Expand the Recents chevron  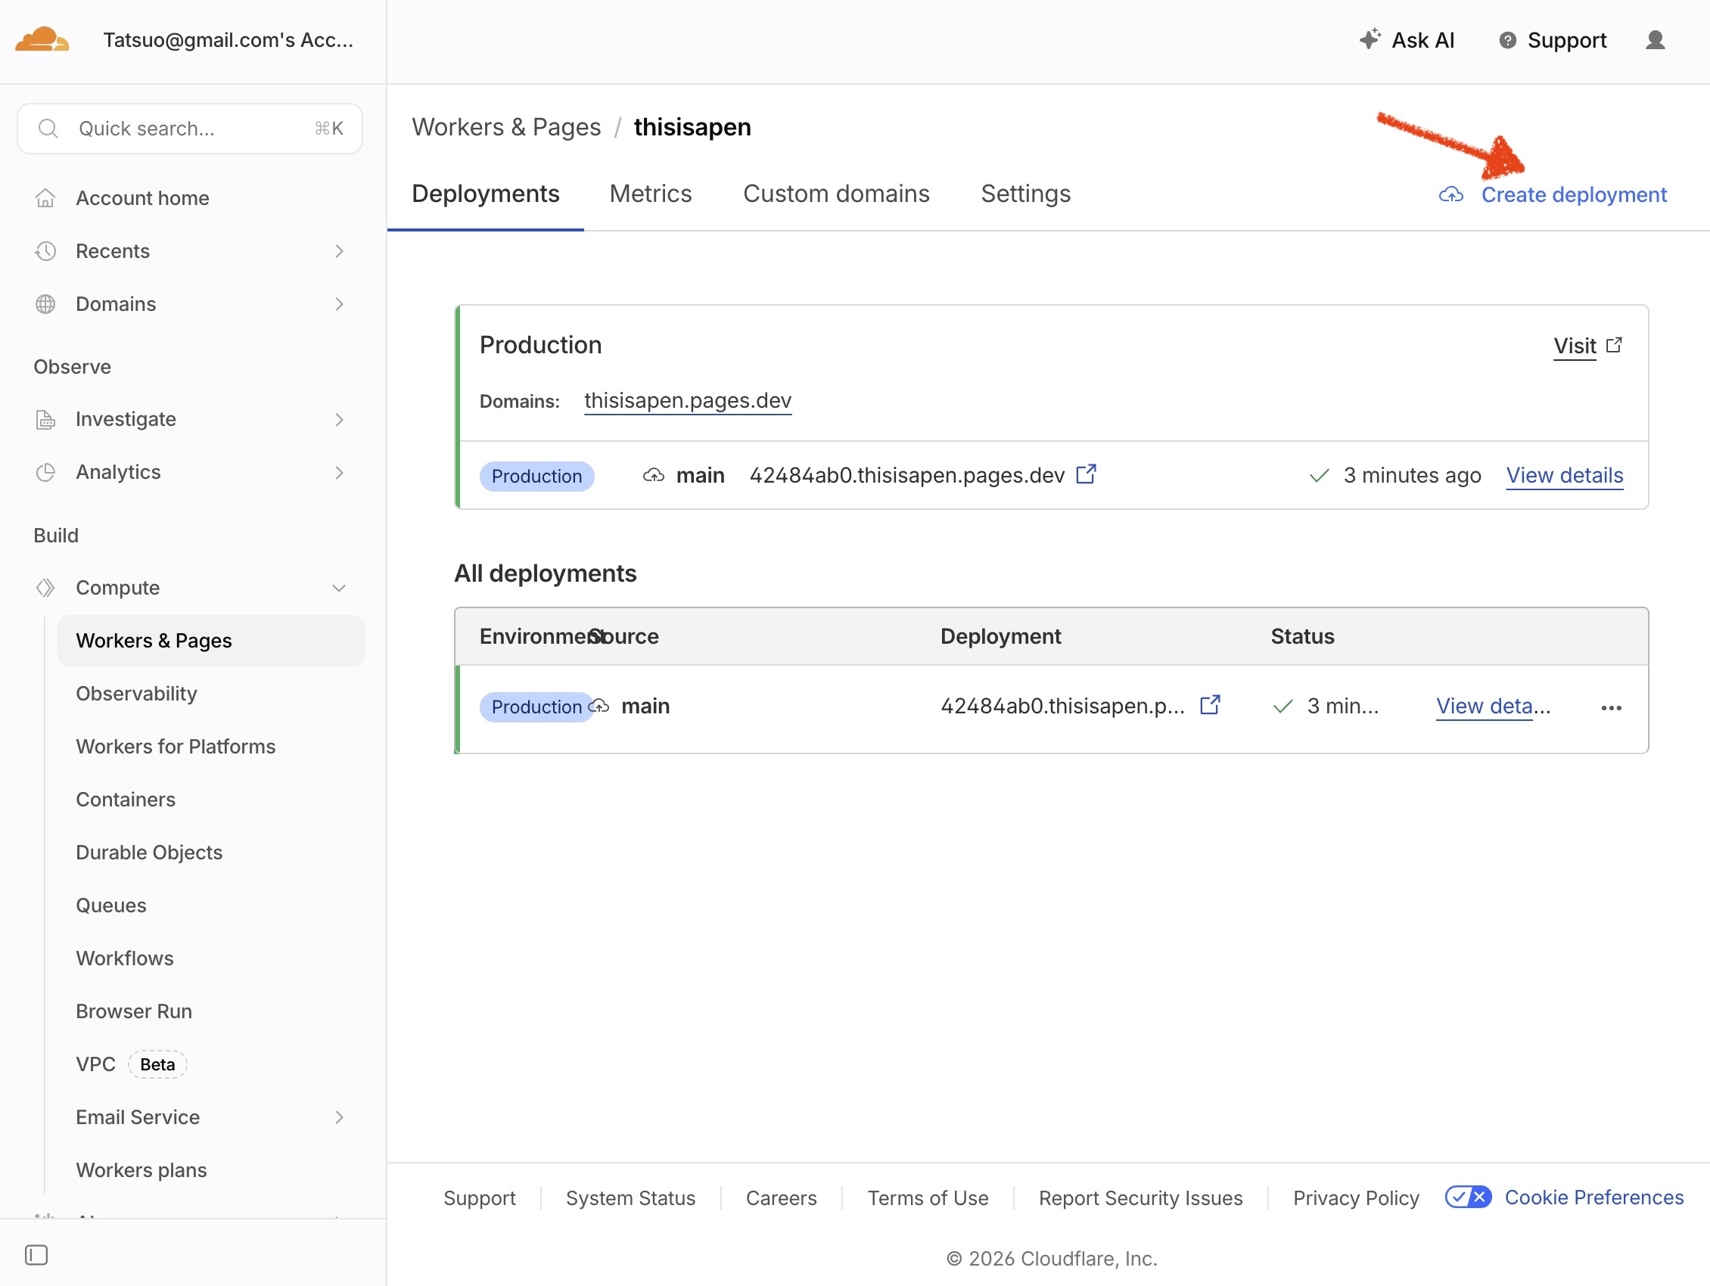point(339,251)
